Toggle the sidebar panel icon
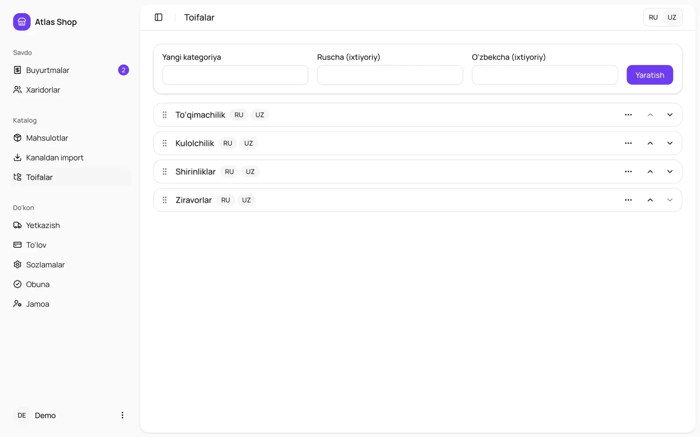The image size is (700, 437). pos(159,17)
